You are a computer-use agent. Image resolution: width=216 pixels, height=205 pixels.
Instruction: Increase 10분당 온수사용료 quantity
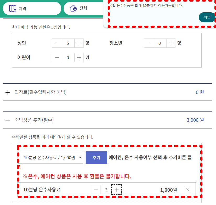[x=117, y=190]
